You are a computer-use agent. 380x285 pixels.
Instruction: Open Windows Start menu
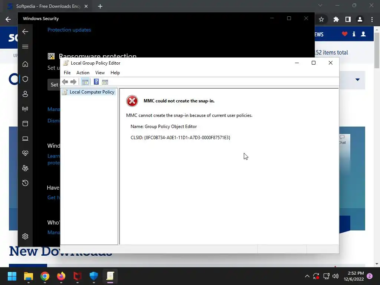pyautogui.click(x=12, y=276)
